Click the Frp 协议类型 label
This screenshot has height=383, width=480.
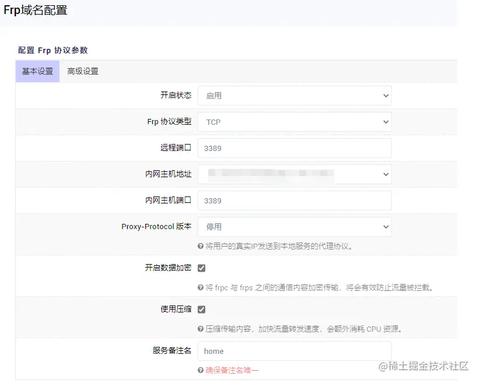pyautogui.click(x=169, y=121)
